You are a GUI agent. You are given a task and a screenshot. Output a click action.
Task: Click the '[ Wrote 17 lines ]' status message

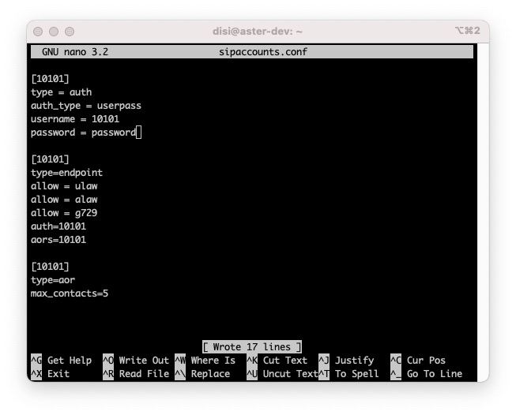pos(252,347)
